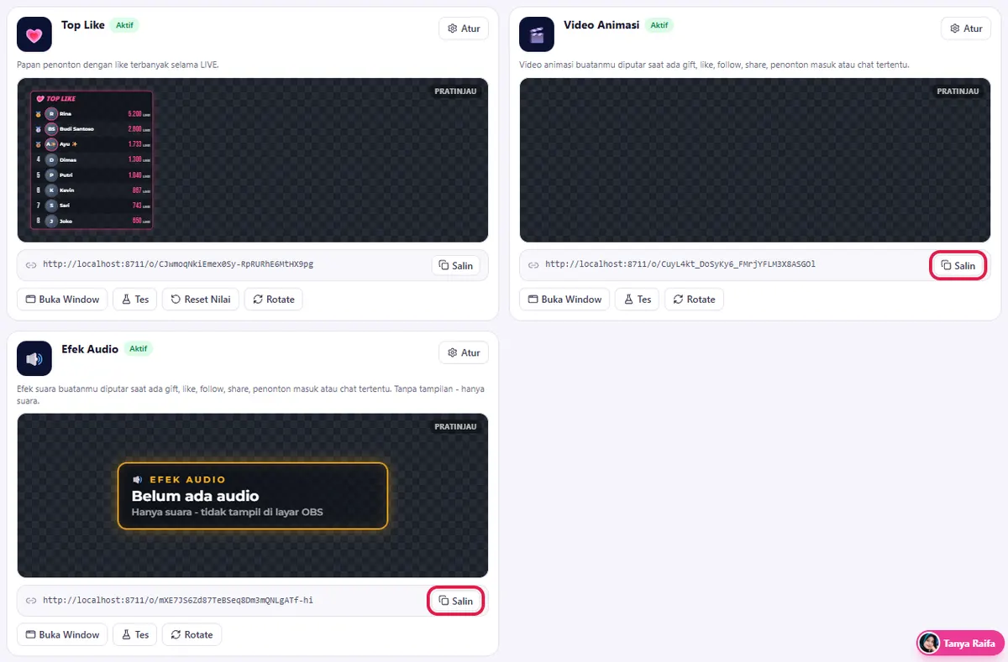This screenshot has width=1008, height=662.
Task: Click the Top Like overlay URL text
Action: [x=178, y=264]
